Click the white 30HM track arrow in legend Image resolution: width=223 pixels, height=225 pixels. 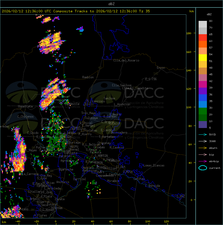(x=203, y=141)
